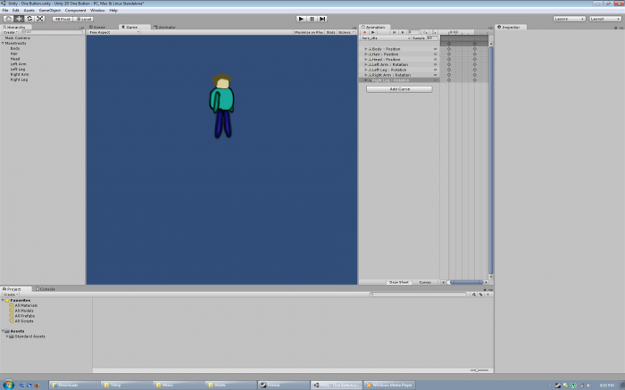Click the Add Event icon in Animation panel
Screen dimensions: 625x390
(434, 32)
